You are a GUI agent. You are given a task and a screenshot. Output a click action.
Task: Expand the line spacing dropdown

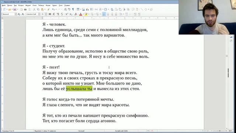click(124, 14)
